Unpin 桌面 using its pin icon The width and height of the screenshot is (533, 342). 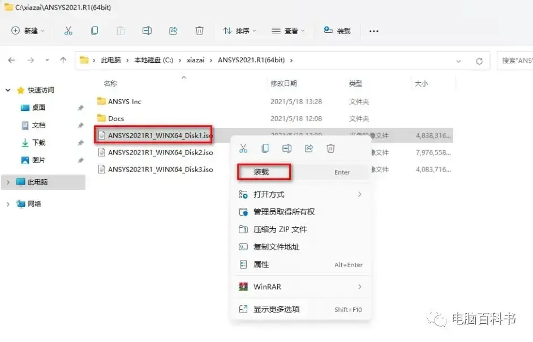[x=80, y=108]
